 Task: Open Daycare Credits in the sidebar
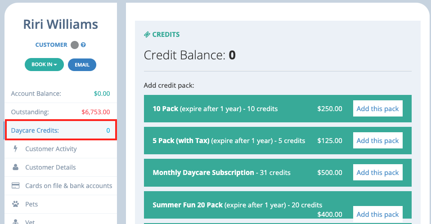[61, 130]
